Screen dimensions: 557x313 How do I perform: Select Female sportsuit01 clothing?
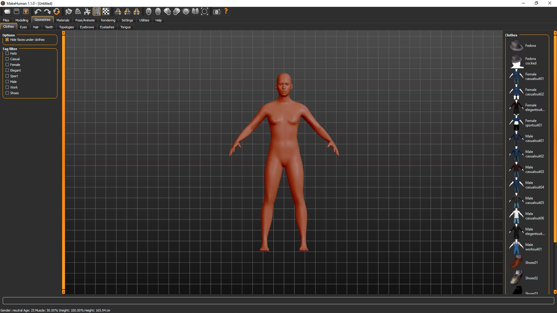click(527, 123)
